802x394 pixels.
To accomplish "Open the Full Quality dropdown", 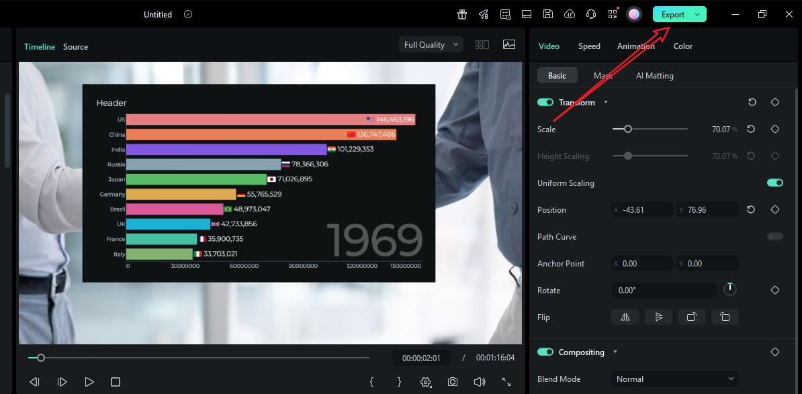I will [x=431, y=44].
